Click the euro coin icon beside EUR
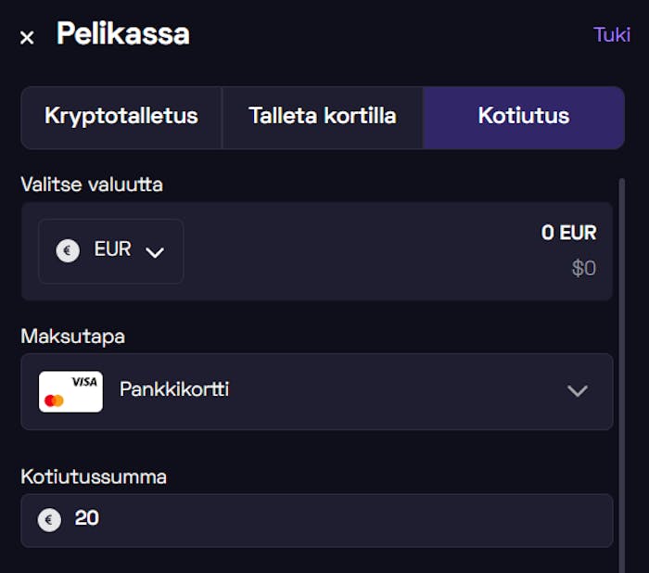Image resolution: width=649 pixels, height=573 pixels. click(68, 250)
